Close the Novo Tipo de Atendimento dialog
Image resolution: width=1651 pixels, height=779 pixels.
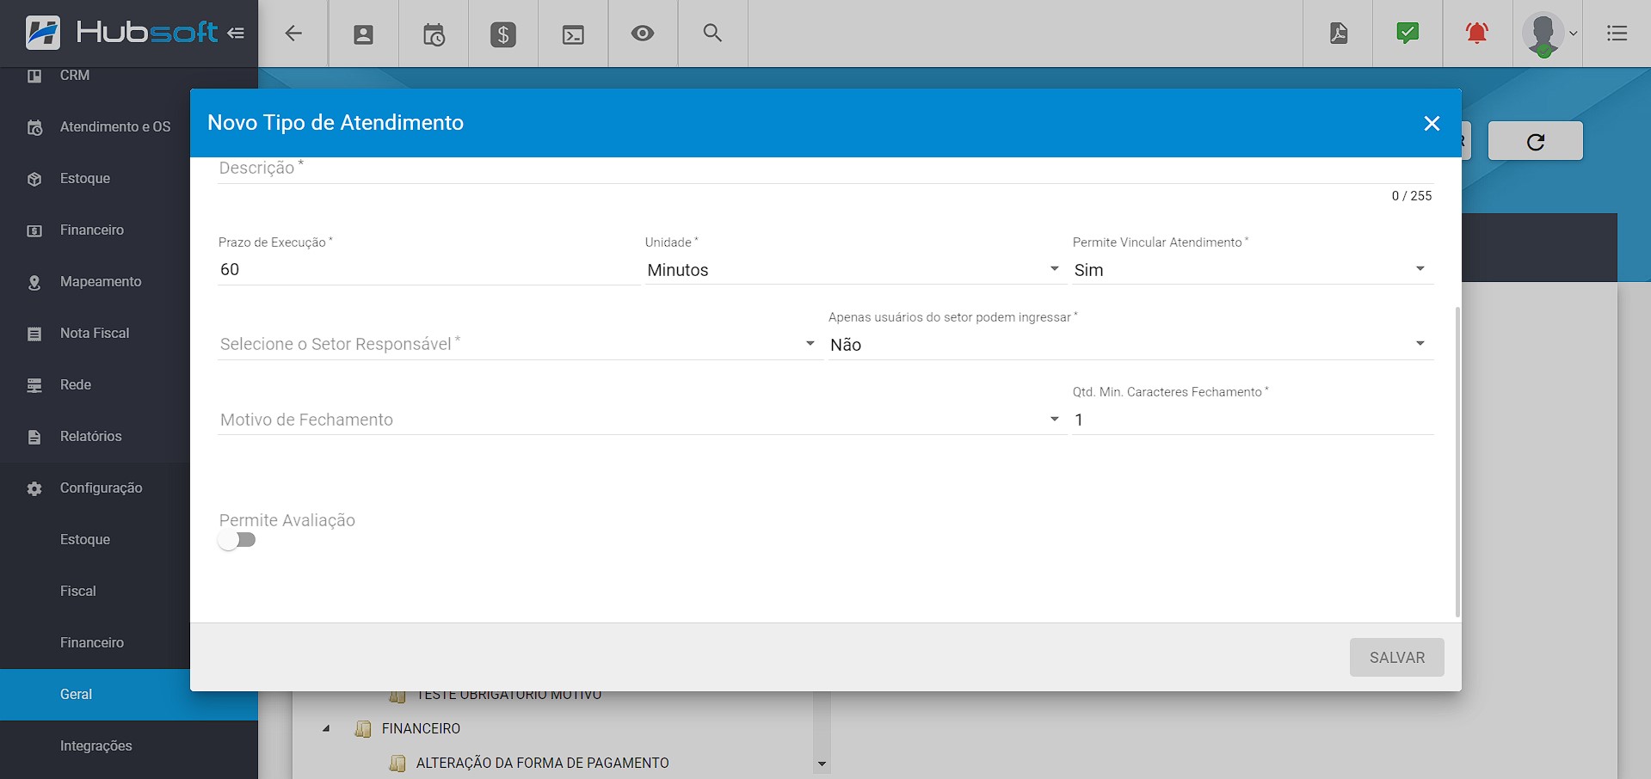point(1432,123)
